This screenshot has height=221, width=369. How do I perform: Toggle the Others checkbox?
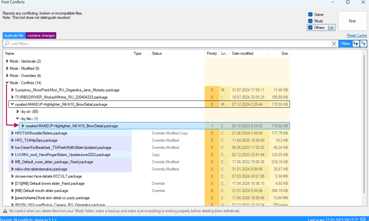(310, 27)
